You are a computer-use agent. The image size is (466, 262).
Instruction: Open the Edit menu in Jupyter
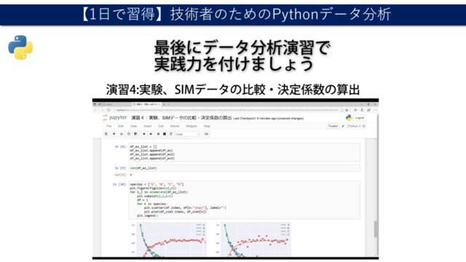click(121, 126)
